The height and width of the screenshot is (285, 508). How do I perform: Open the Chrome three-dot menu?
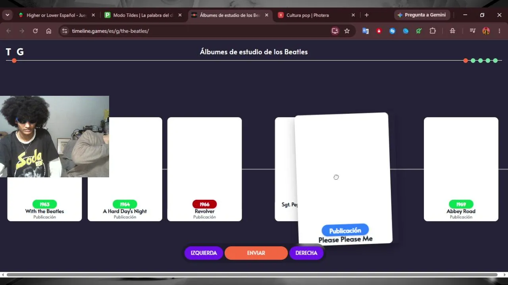[x=499, y=31]
